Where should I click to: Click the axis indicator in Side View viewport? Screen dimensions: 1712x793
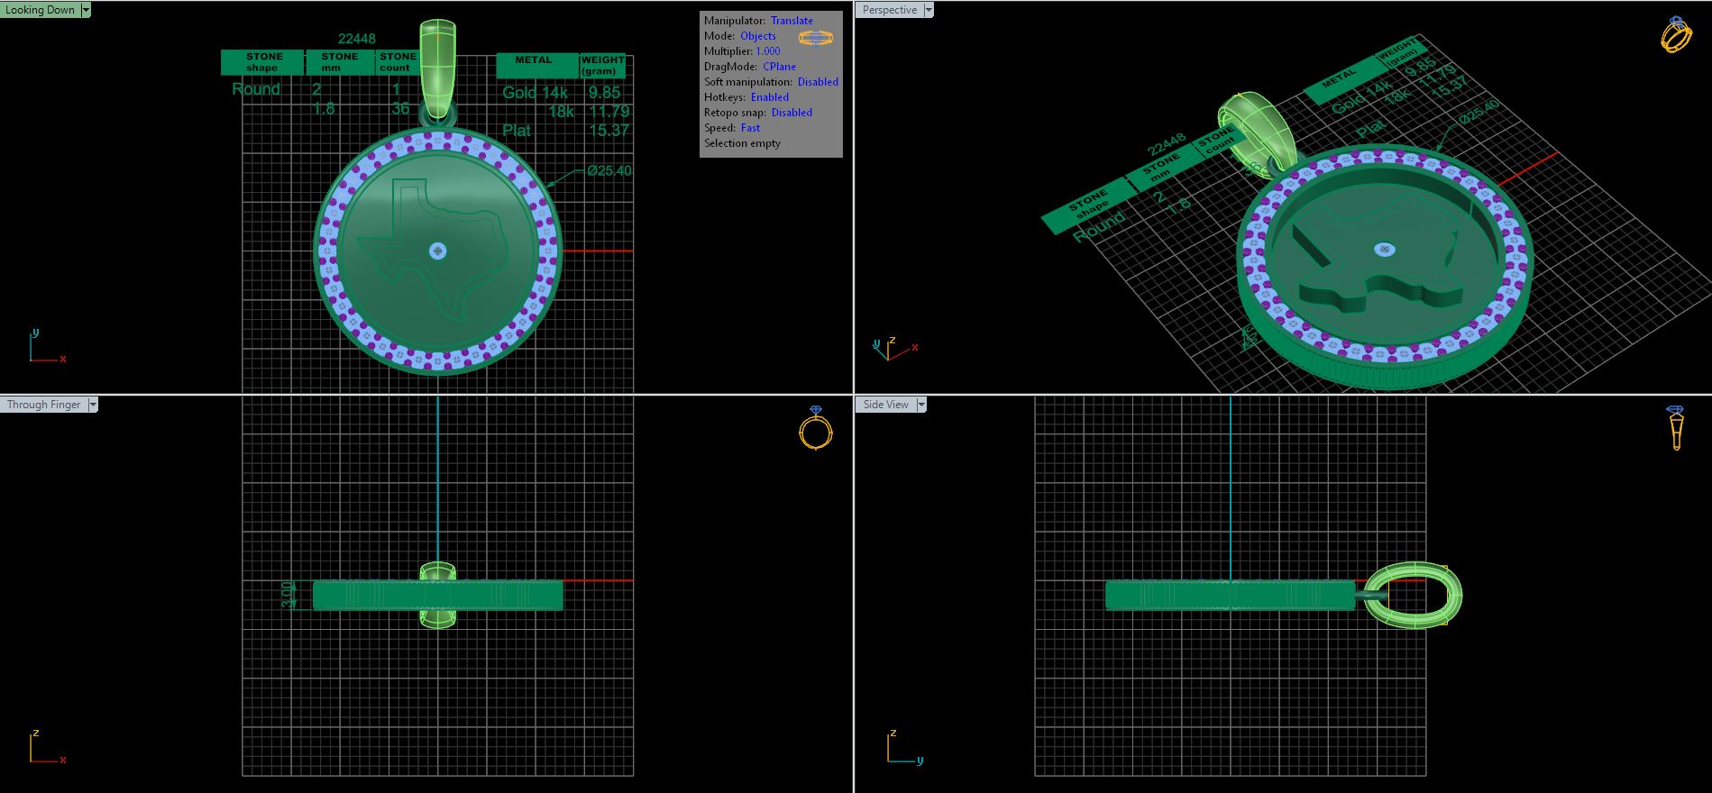tap(903, 748)
